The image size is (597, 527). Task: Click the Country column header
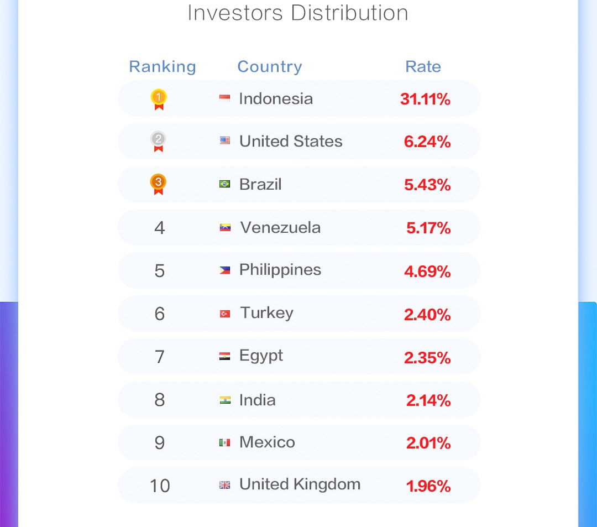click(270, 66)
